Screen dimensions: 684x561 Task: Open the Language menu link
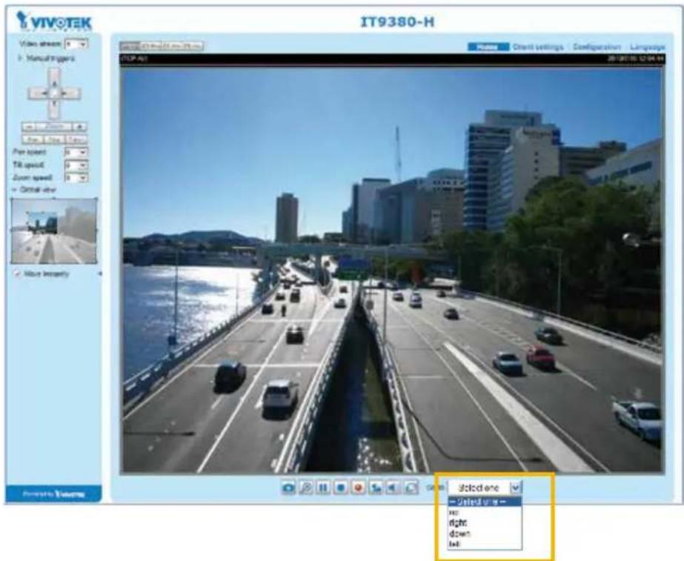pos(648,47)
